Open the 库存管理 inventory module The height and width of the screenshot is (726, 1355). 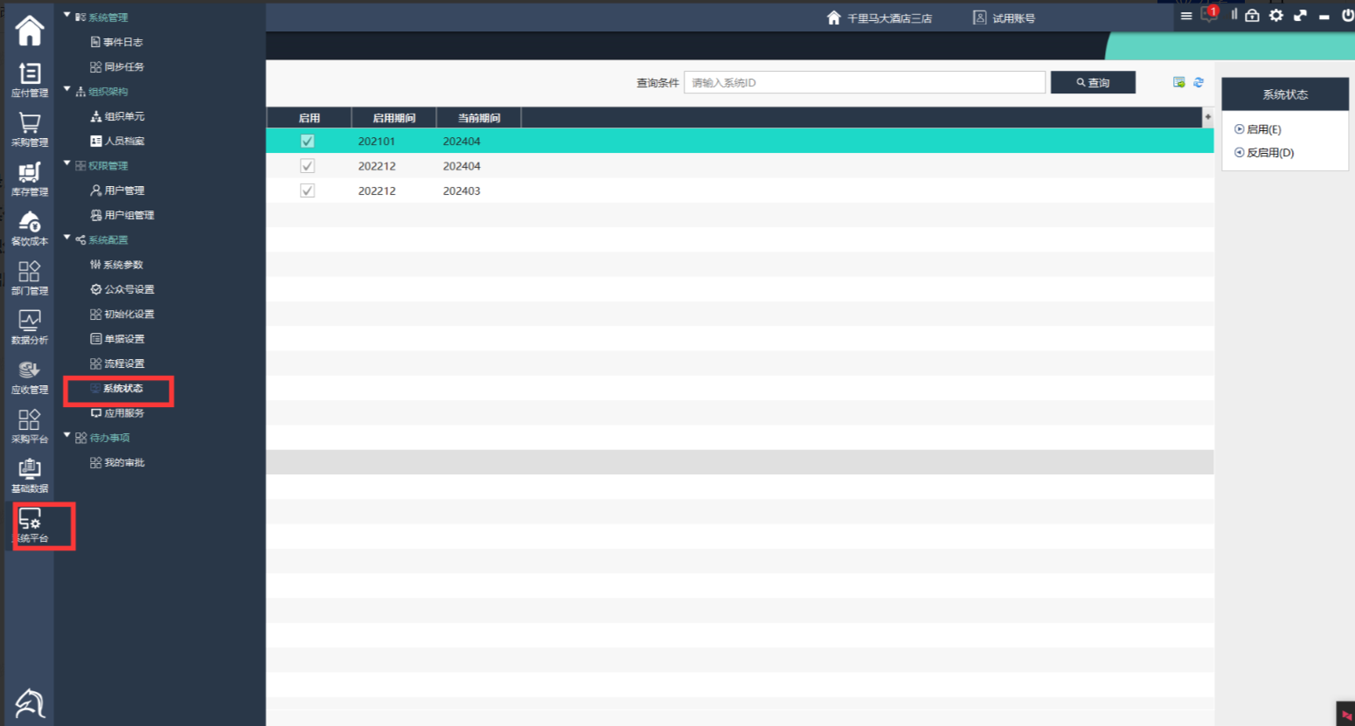click(30, 178)
